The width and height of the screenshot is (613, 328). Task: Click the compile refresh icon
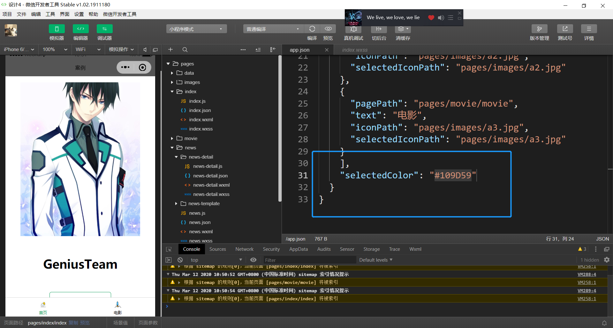point(312,29)
